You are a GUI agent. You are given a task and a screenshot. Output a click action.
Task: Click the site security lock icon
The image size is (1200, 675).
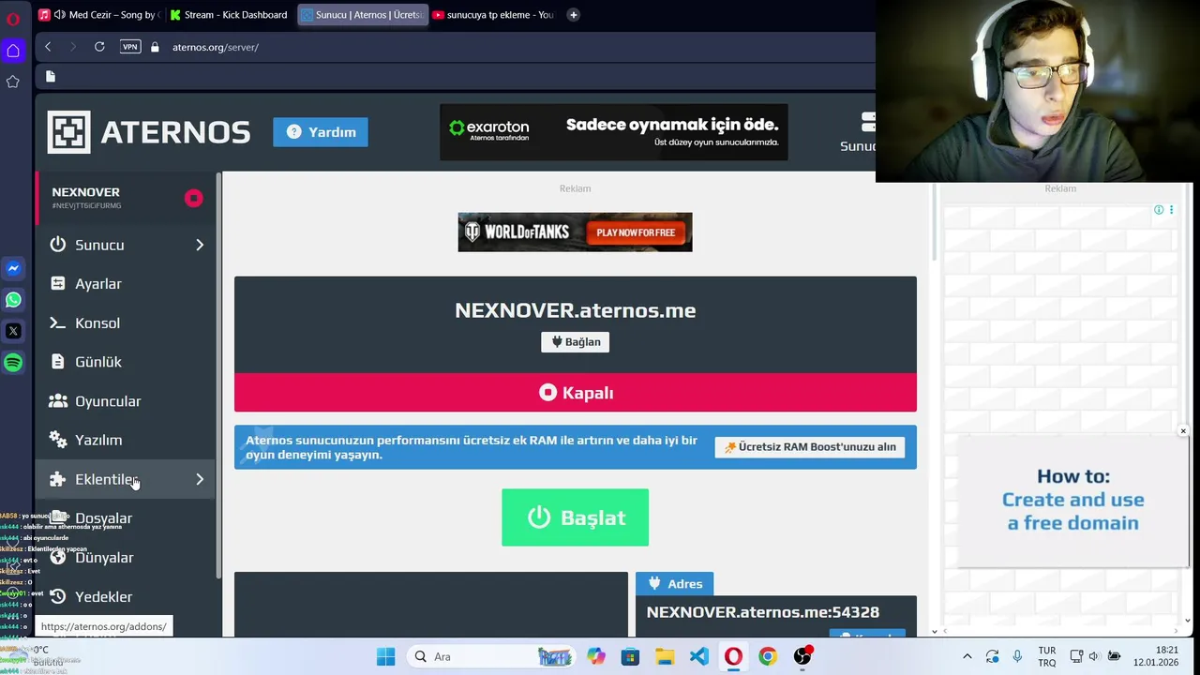click(155, 47)
